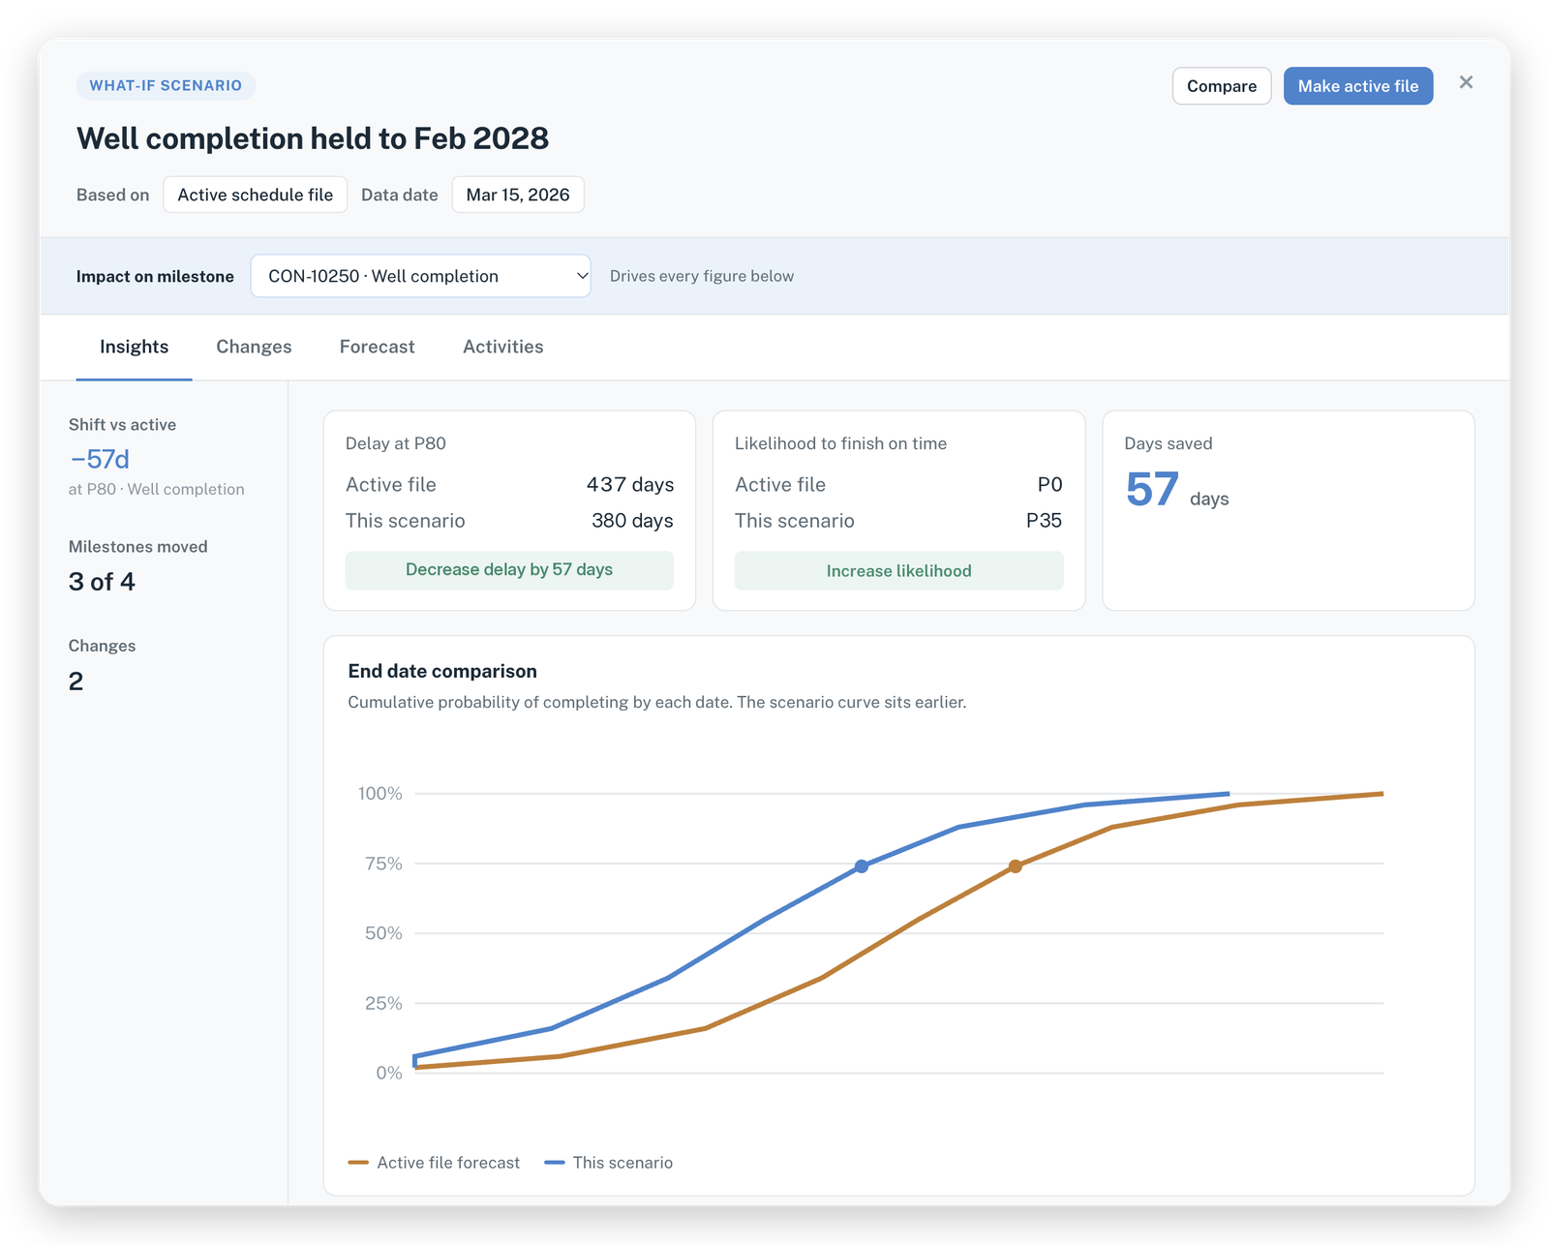
Task: Click the Active schedule file chip
Action: pos(255,195)
